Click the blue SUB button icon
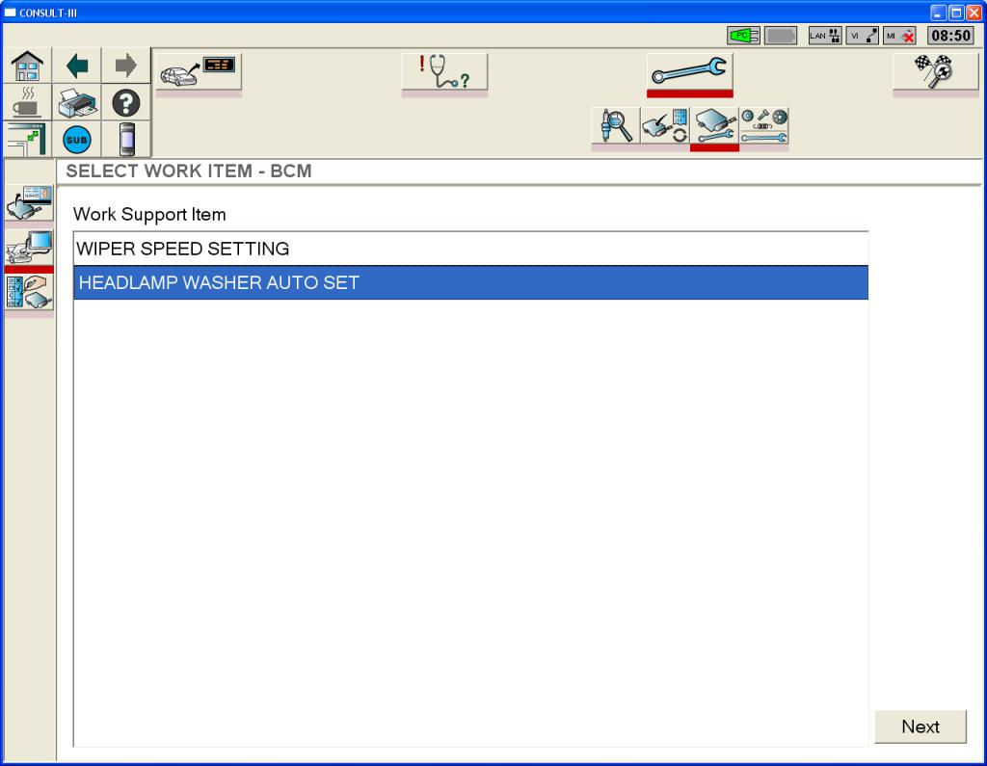 coord(76,139)
